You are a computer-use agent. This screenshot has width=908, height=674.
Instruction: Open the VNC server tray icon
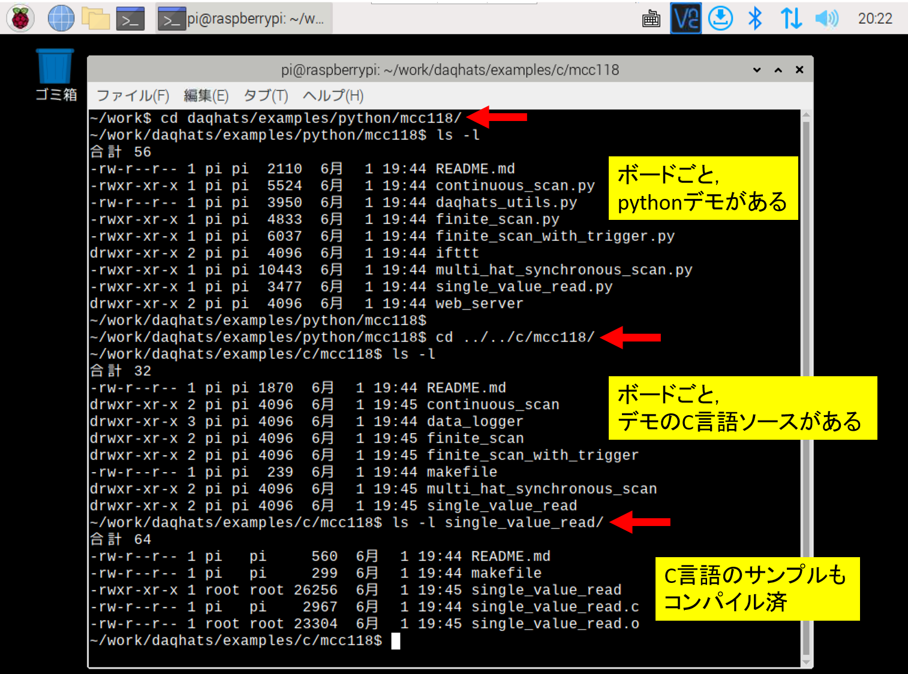click(685, 19)
